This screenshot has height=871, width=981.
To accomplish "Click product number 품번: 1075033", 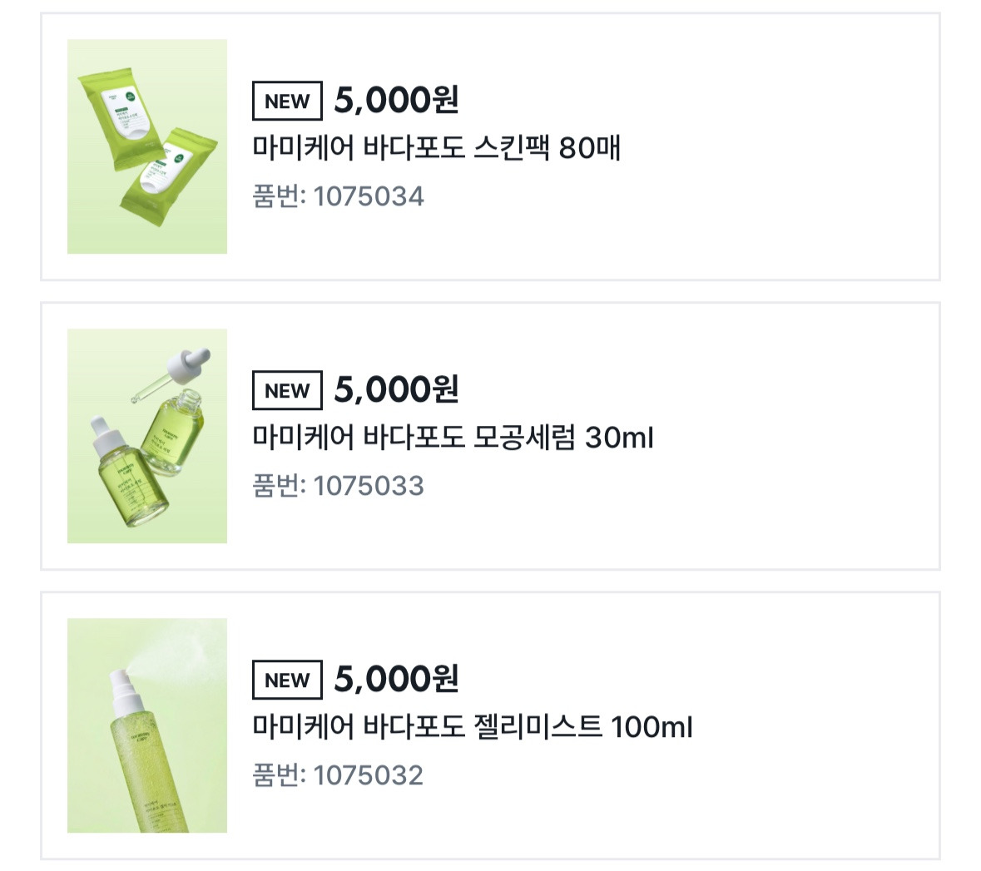I will [x=338, y=486].
